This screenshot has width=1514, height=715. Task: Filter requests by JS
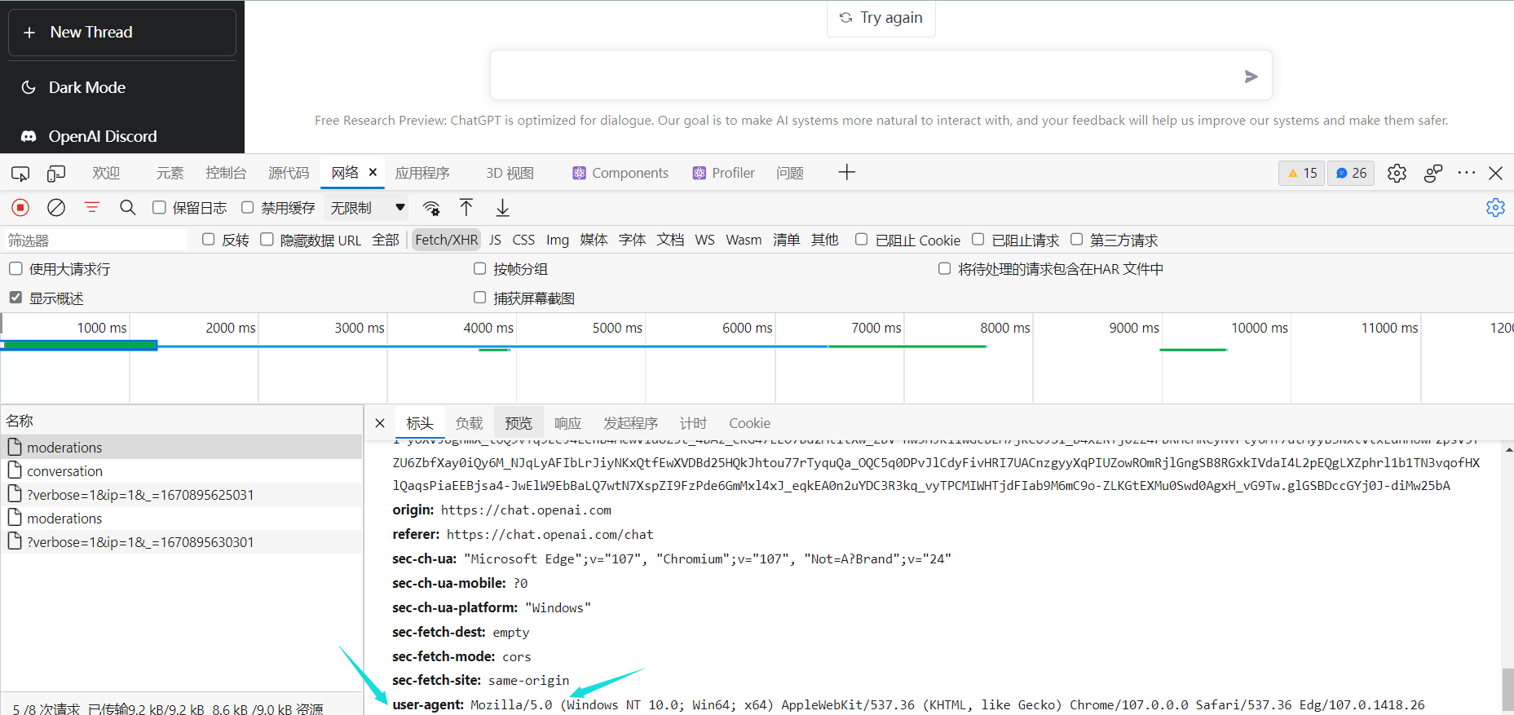pyautogui.click(x=495, y=240)
